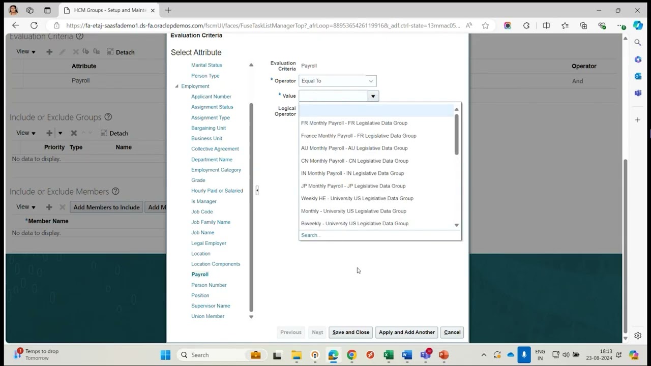Click Detach in Include or Exclude Groups toolbar

click(114, 133)
